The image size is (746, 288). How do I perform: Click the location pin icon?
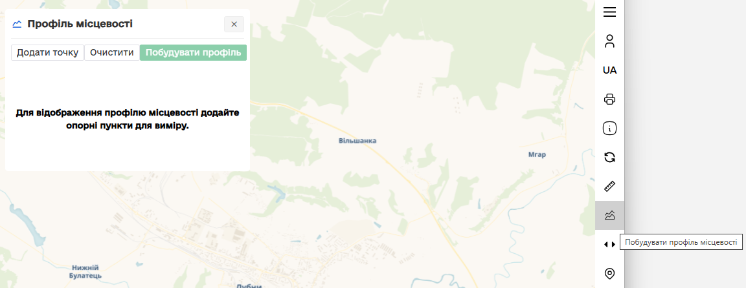pyautogui.click(x=609, y=273)
